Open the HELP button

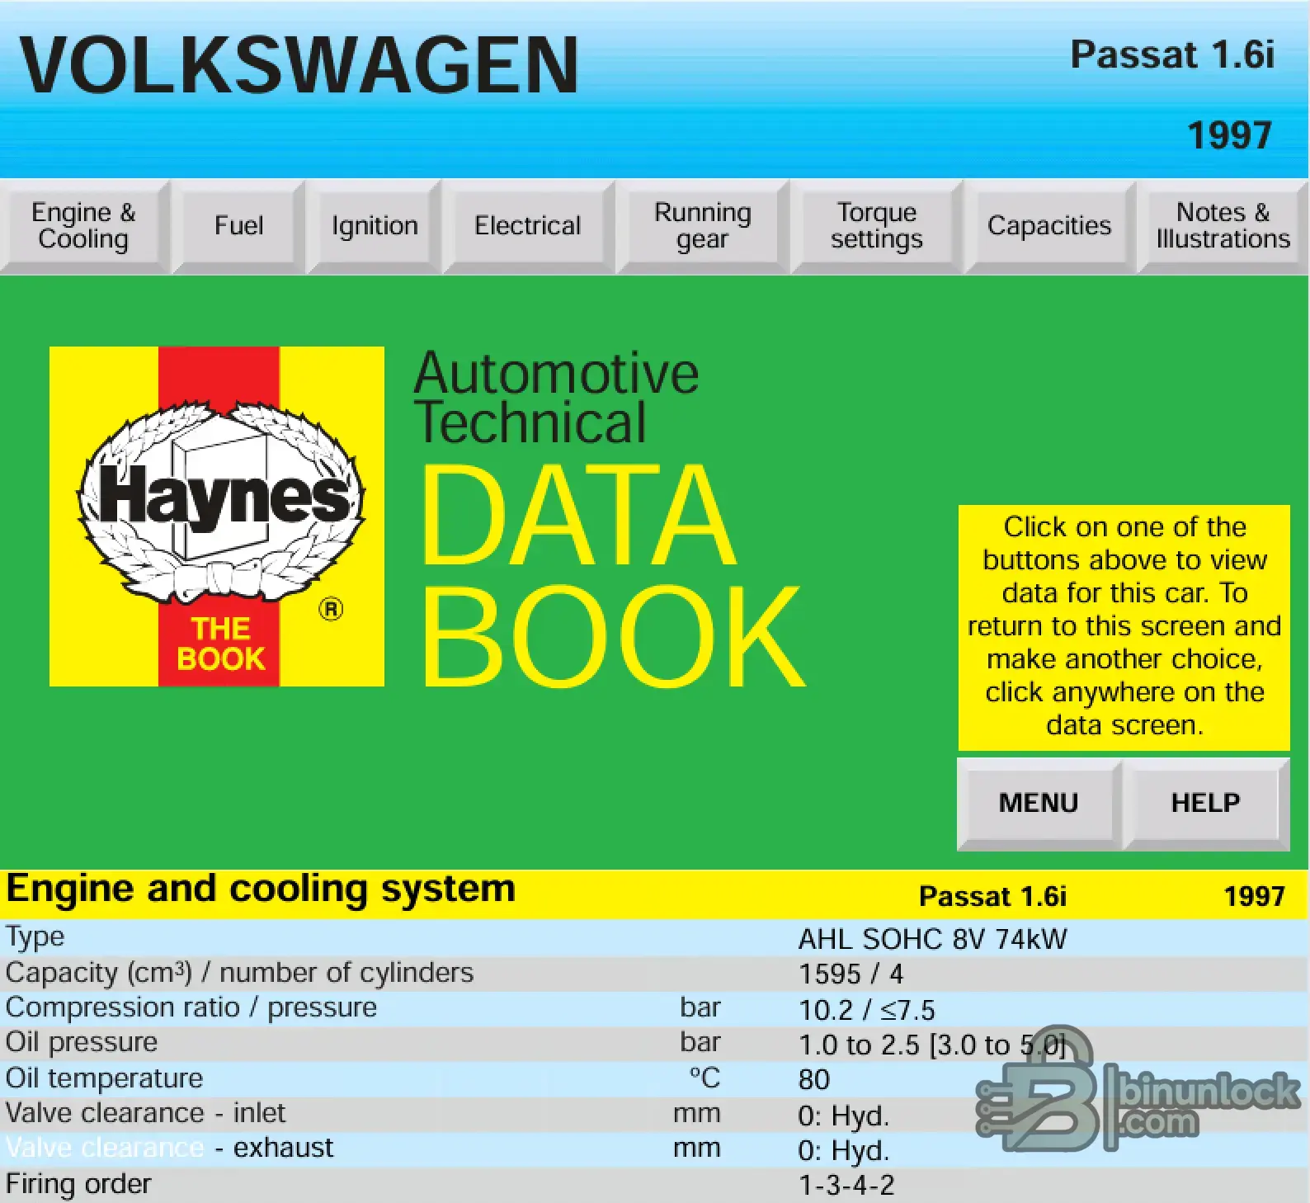click(x=1205, y=804)
